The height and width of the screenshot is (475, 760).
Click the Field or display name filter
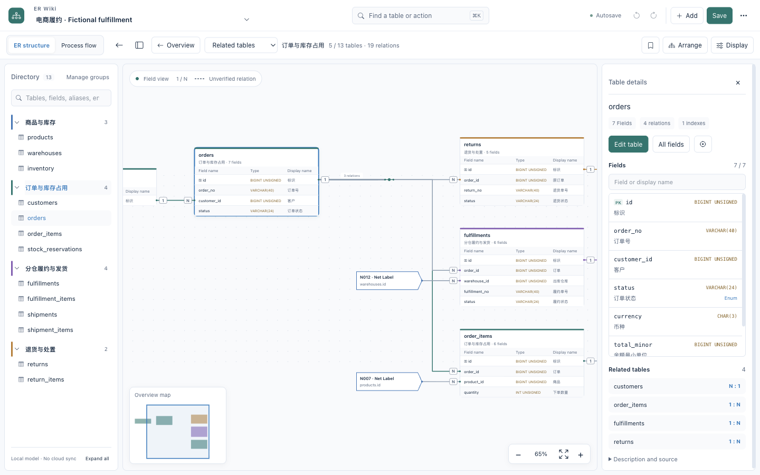[x=677, y=182]
